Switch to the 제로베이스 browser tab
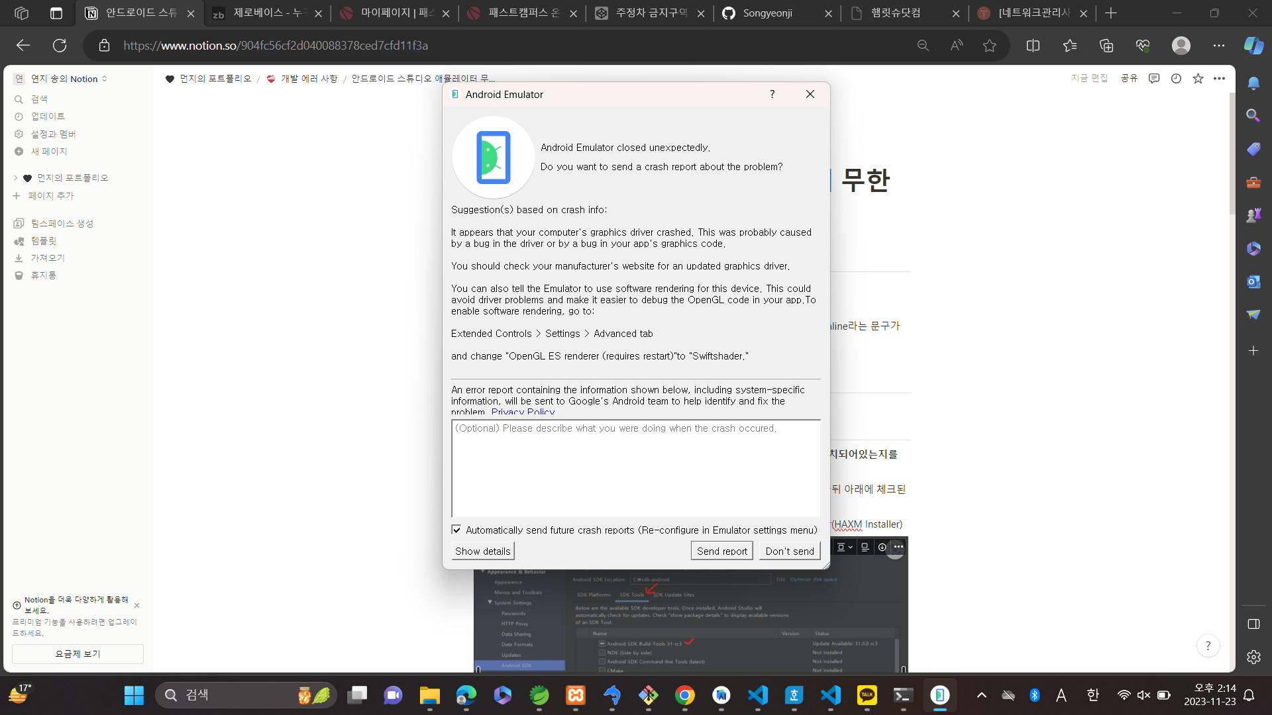This screenshot has width=1272, height=715. 267,13
